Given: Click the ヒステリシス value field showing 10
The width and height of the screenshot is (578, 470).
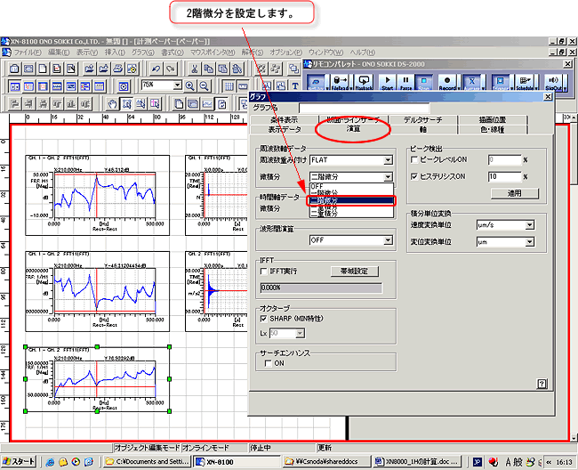Looking at the screenshot, I should point(505,177).
